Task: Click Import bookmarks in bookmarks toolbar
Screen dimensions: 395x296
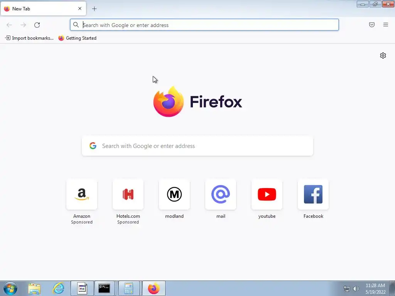Action: click(29, 38)
